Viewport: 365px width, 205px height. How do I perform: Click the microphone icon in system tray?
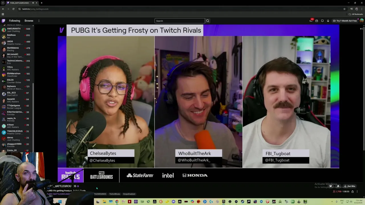click(x=336, y=202)
